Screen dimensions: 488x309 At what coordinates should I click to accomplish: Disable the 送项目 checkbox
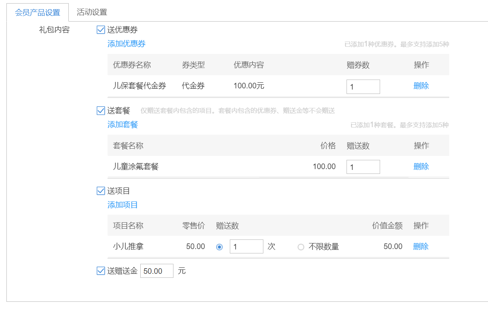pyautogui.click(x=101, y=191)
